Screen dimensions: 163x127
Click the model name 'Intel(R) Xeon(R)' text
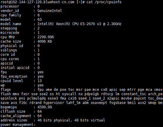pos(54,24)
